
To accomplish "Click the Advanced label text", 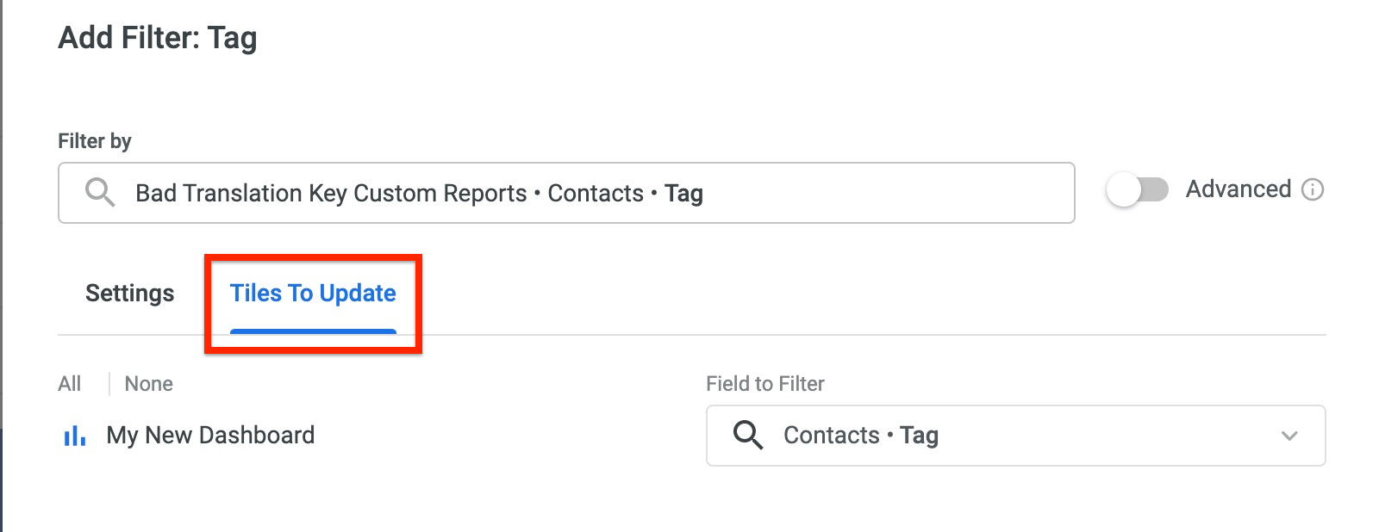I will tap(1238, 189).
